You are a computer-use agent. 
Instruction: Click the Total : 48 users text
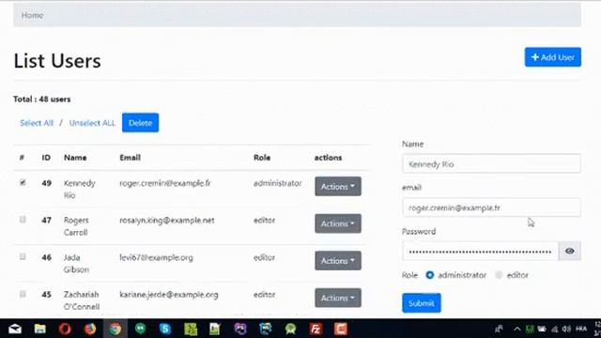point(41,100)
